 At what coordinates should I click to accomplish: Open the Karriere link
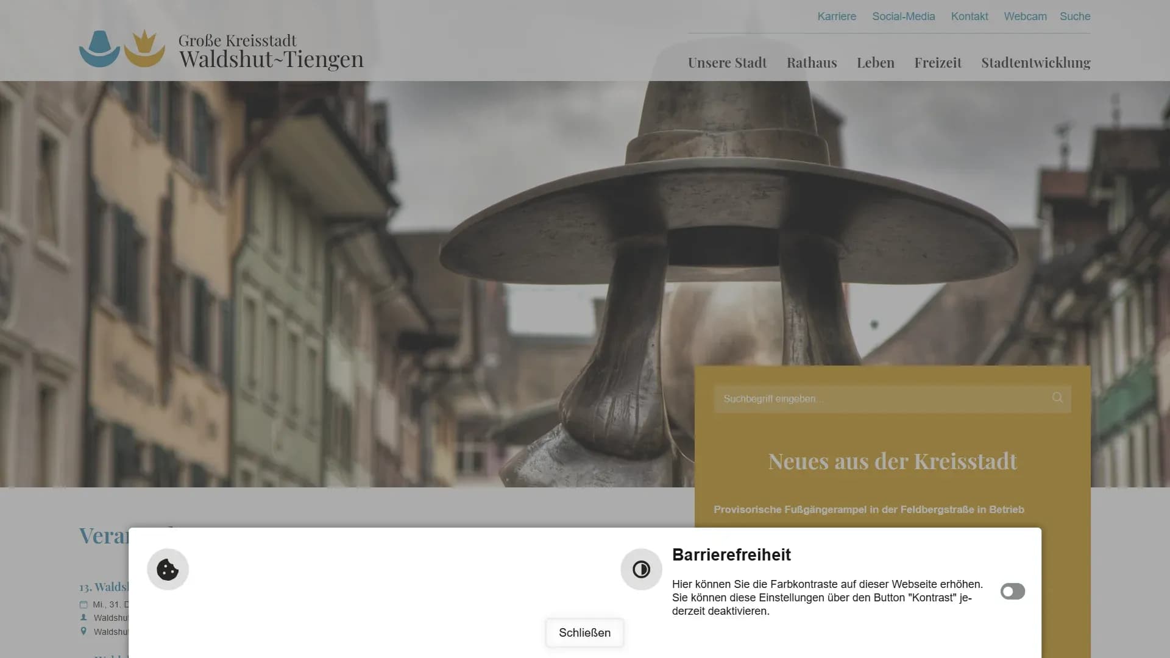(837, 16)
